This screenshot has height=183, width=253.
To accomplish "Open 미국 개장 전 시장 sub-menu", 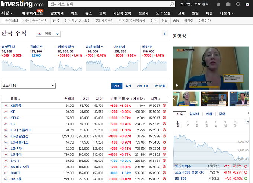I will pyautogui.click(x=77, y=20).
